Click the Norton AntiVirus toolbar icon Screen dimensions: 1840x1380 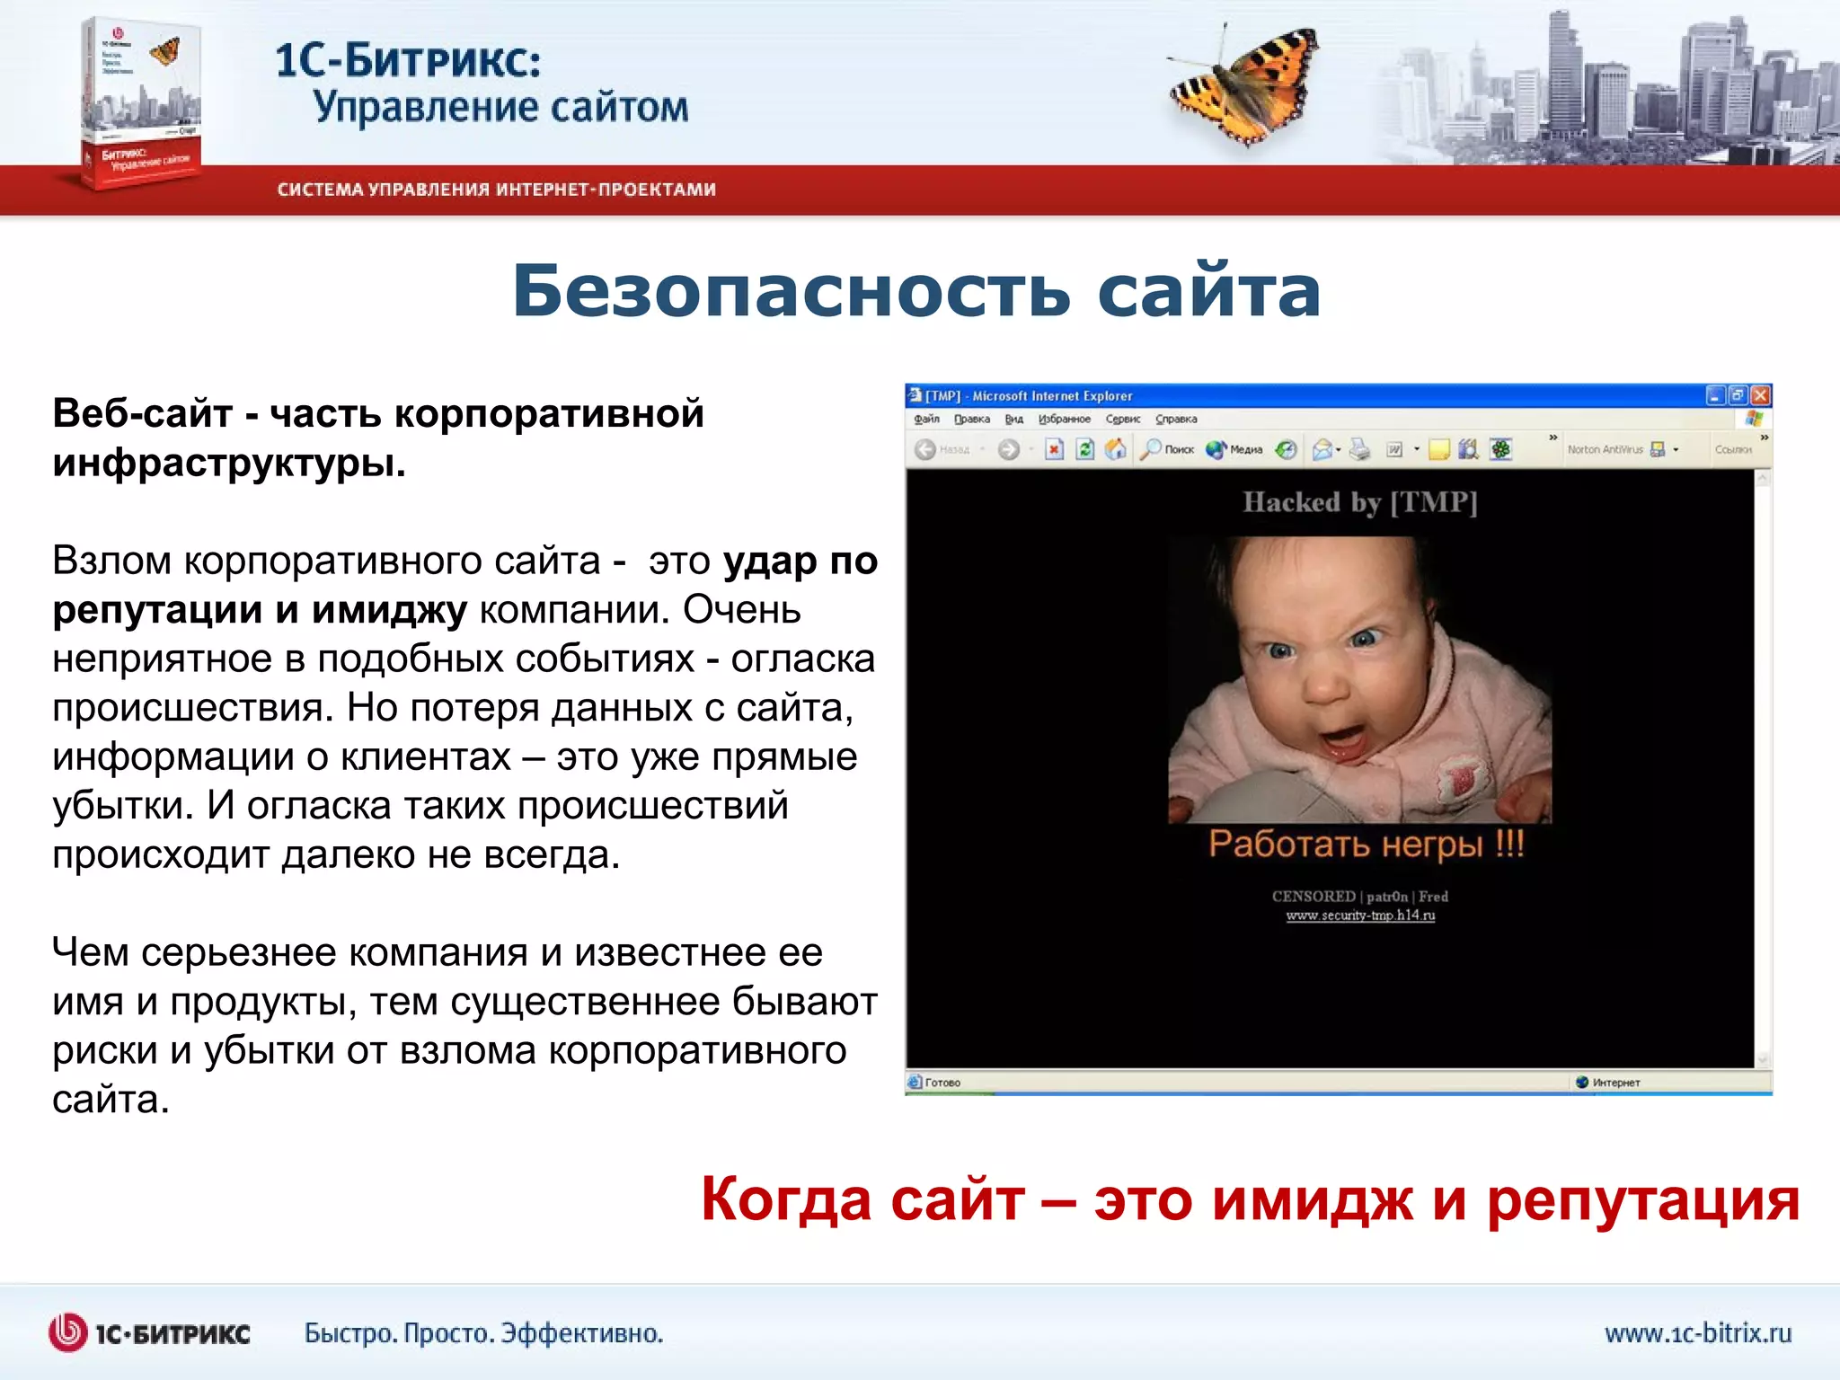1658,449
